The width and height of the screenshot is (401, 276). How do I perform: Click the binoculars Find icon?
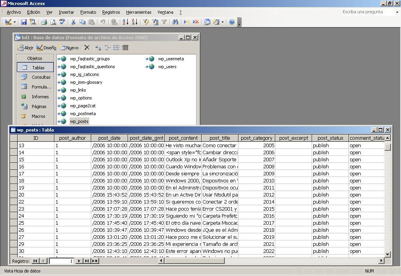tap(175, 22)
